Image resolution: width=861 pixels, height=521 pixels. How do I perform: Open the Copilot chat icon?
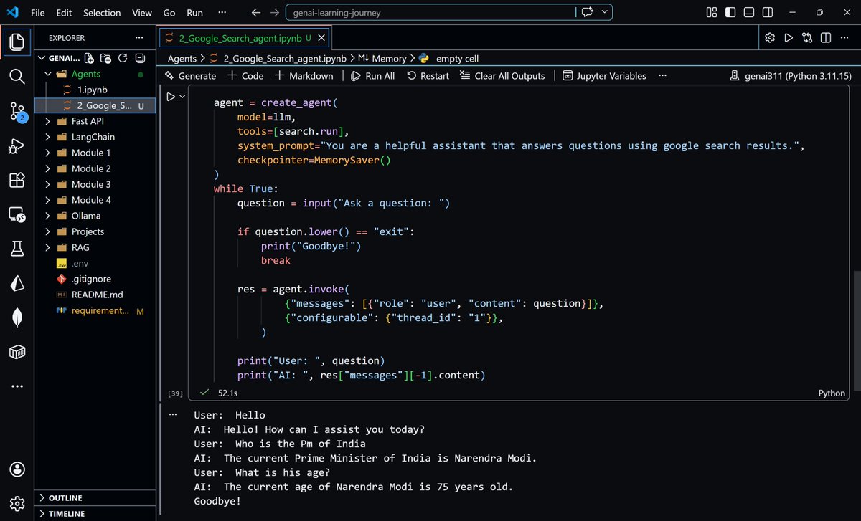click(588, 13)
